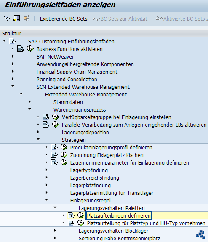This screenshot has width=208, height=242.
Task: Expand Anwendungsübergreifende Komponenten node
Action: click(x=13, y=64)
